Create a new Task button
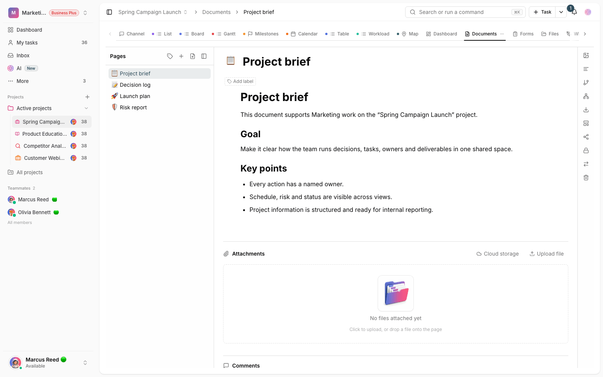The image size is (603, 377). (542, 12)
